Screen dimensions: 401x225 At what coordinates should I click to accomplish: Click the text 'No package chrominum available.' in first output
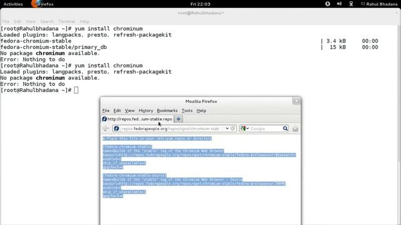coord(50,53)
